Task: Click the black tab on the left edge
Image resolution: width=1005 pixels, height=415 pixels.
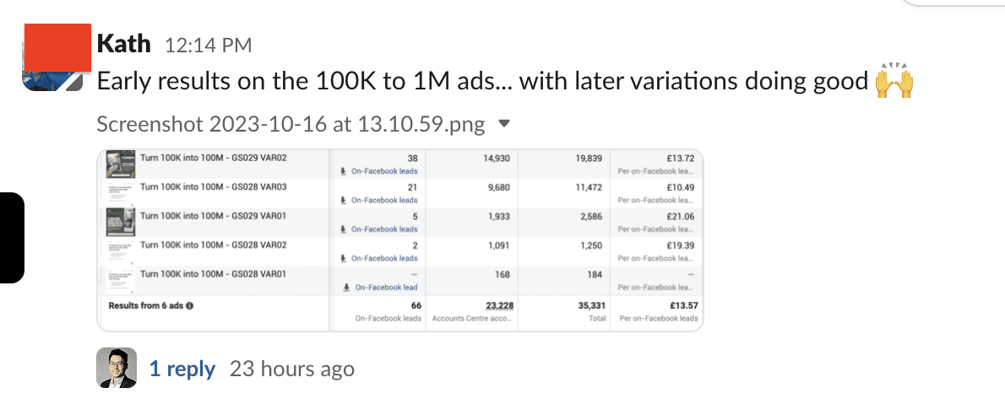Action: point(11,237)
